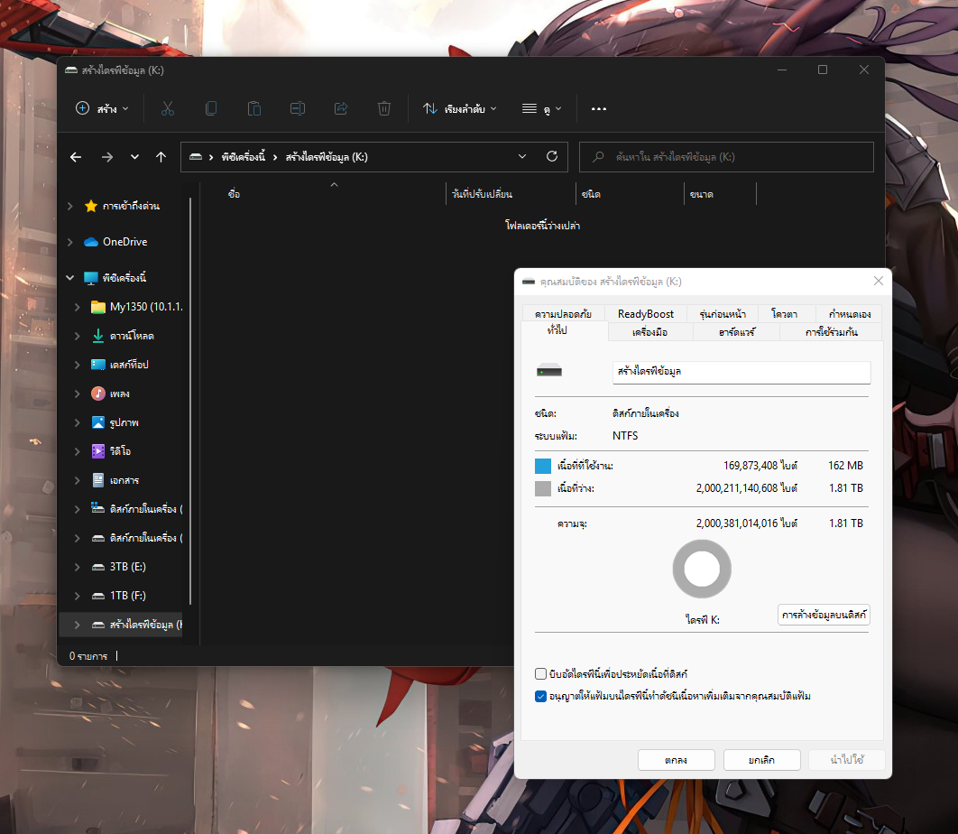This screenshot has height=834, width=958.
Task: Switch to the Customize (กำหนดเอง) tab
Action: [x=850, y=314]
